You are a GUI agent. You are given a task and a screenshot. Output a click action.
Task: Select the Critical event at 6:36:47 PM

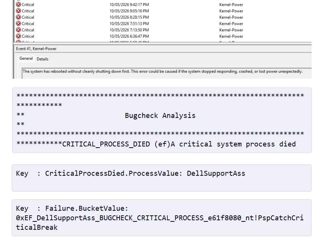(163, 36)
